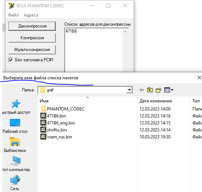Screen dimensions: 202x192
Task: Select the file shriftu.bin
Action: pos(57,130)
